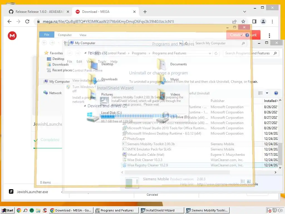Open Chrome three-dot menu
Screen dimensions: 285x214
(272, 21)
